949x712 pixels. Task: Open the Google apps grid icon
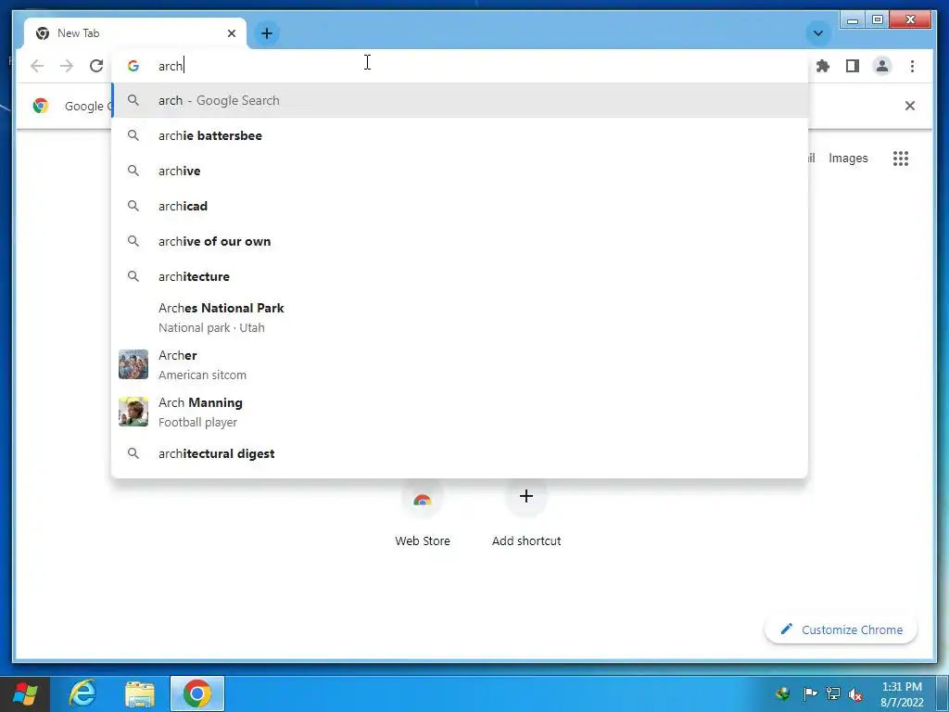pos(901,159)
